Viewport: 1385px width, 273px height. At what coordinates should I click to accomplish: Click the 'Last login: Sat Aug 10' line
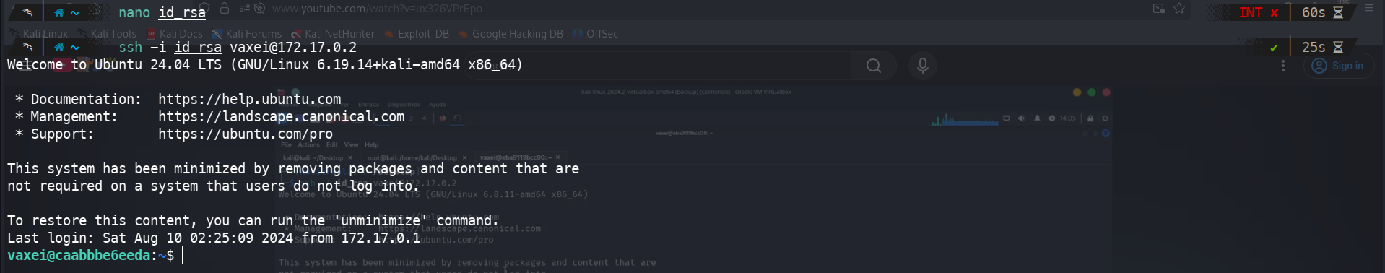tap(214, 238)
